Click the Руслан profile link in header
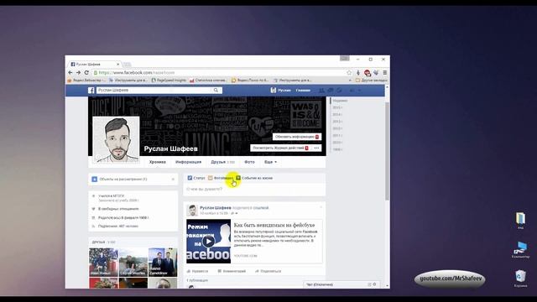The image size is (537, 302). click(281, 91)
